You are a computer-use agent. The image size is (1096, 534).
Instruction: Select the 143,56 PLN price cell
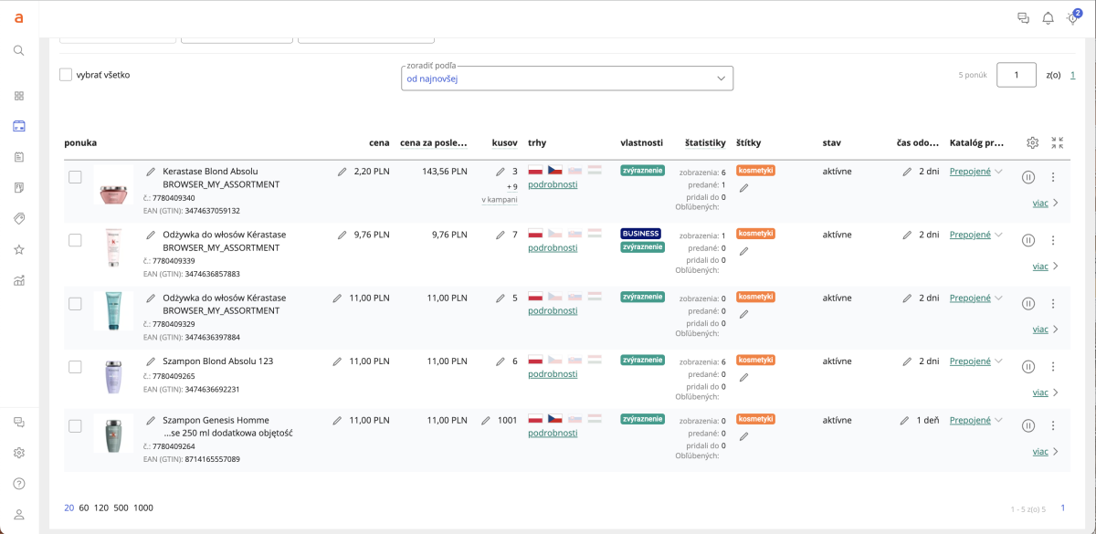445,171
